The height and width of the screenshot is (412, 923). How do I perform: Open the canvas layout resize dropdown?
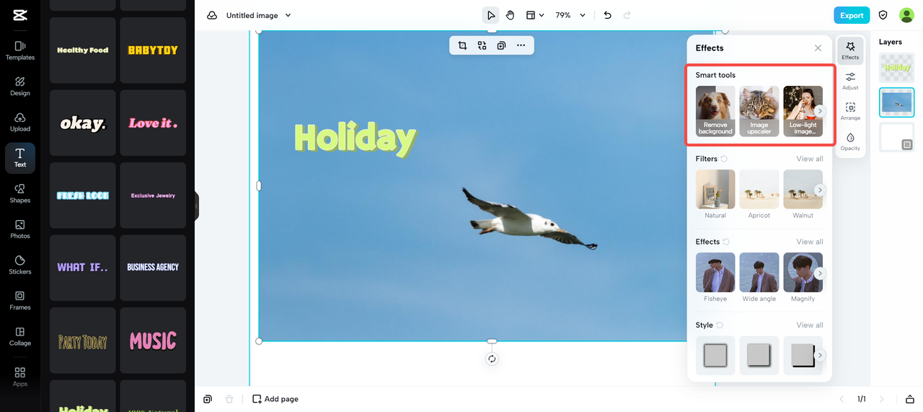535,15
